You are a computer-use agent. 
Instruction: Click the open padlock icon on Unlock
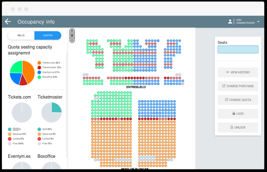pyautogui.click(x=232, y=127)
